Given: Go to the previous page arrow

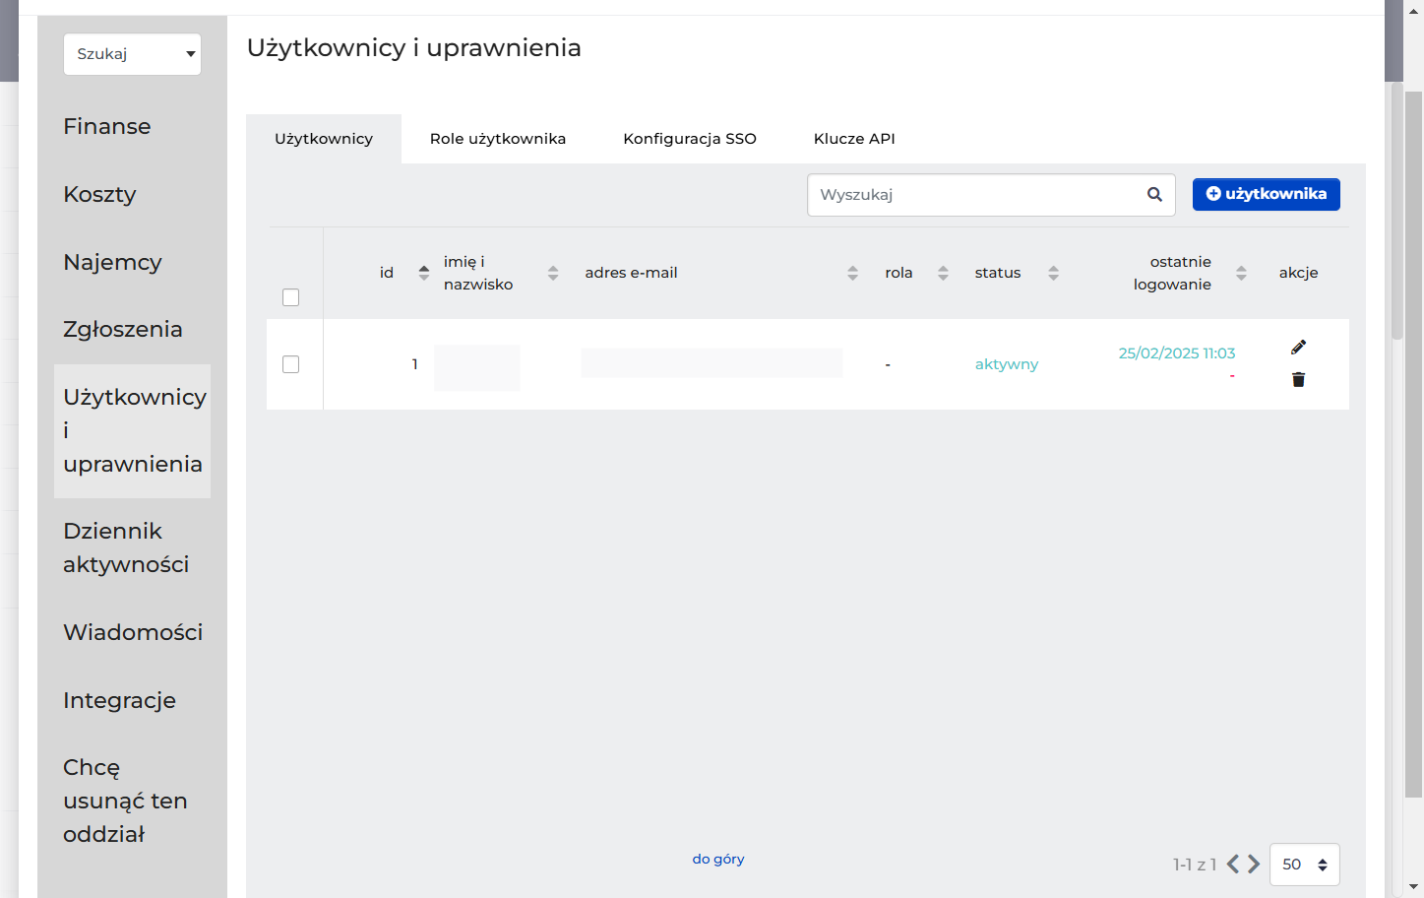Looking at the screenshot, I should pyautogui.click(x=1233, y=864).
